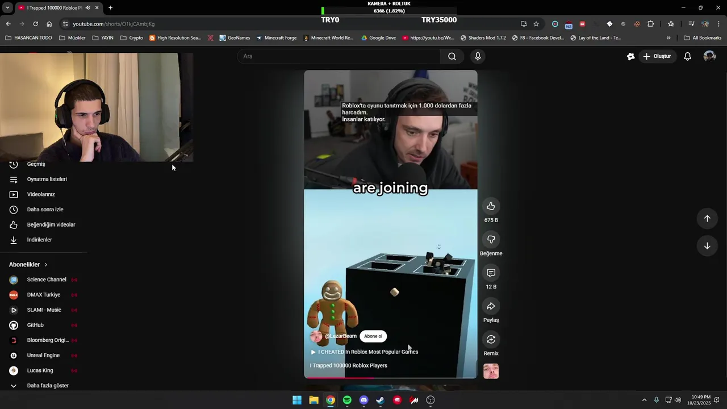Start voice search with microphone icon
The height and width of the screenshot is (409, 727).
coord(478,56)
